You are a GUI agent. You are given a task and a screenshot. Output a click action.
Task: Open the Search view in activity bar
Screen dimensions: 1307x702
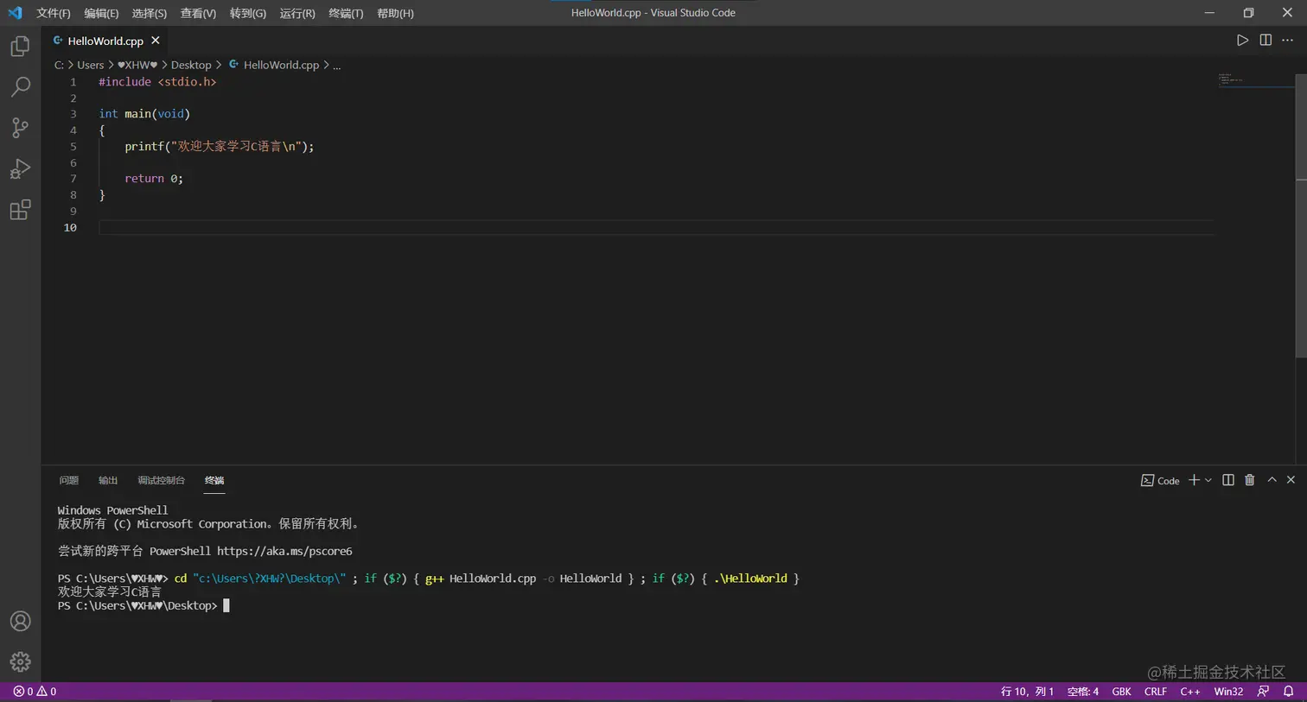tap(20, 86)
